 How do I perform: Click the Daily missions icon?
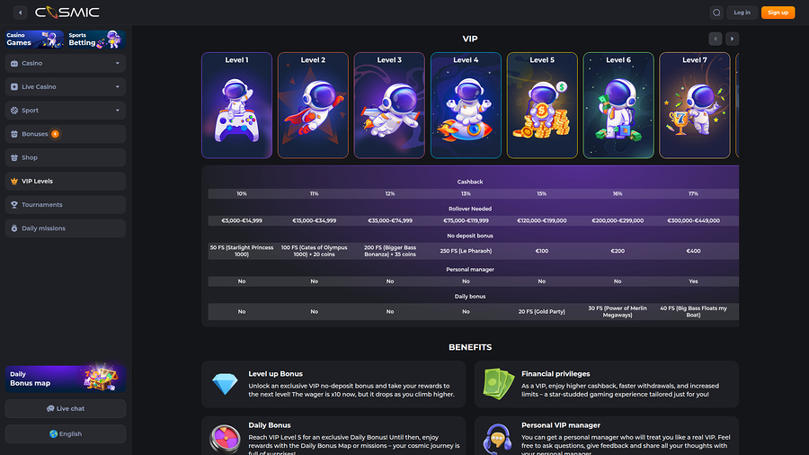coord(14,228)
